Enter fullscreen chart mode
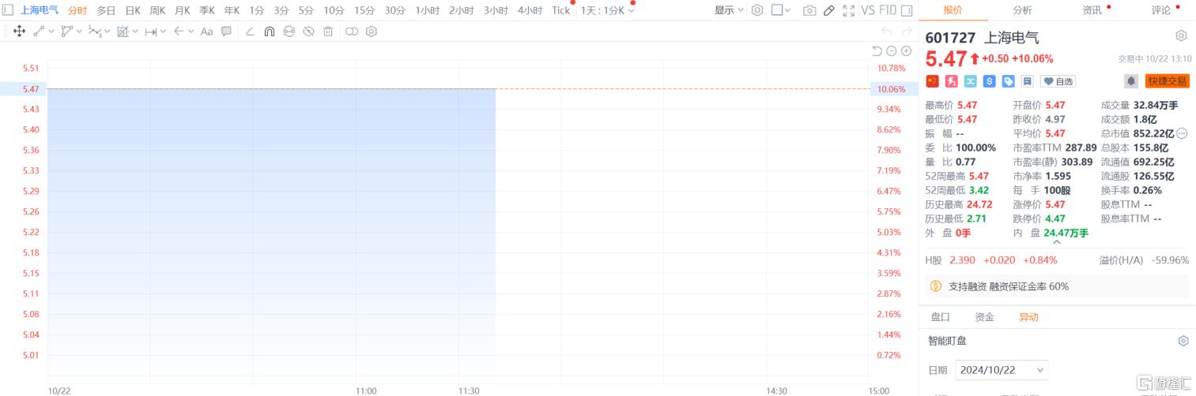 point(849,10)
